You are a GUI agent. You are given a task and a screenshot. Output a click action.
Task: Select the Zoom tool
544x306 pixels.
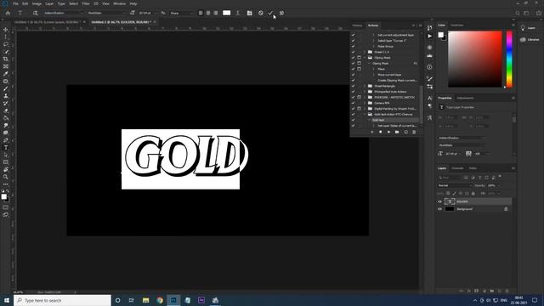6,177
